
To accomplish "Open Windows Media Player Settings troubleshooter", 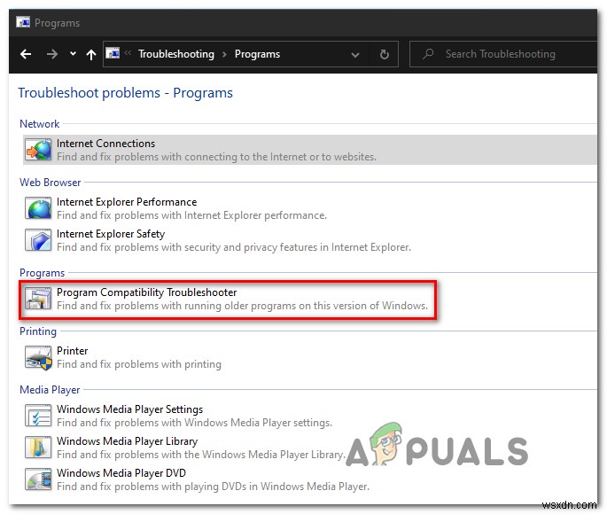I will coord(129,409).
